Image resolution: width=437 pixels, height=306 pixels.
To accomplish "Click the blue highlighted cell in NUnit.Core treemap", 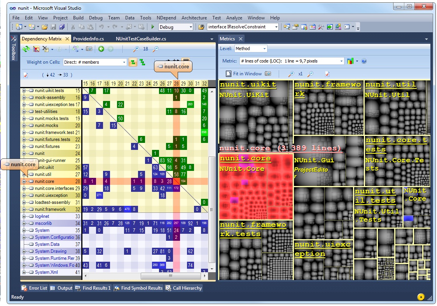I will pyautogui.click(x=408, y=219).
